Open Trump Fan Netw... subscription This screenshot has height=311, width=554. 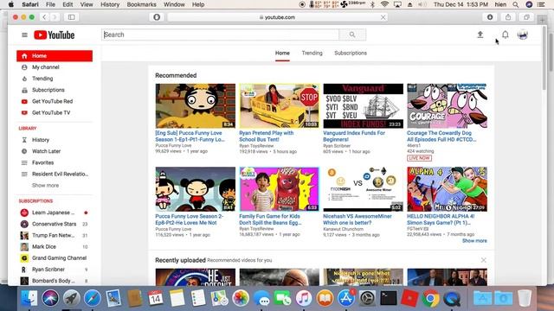55,235
